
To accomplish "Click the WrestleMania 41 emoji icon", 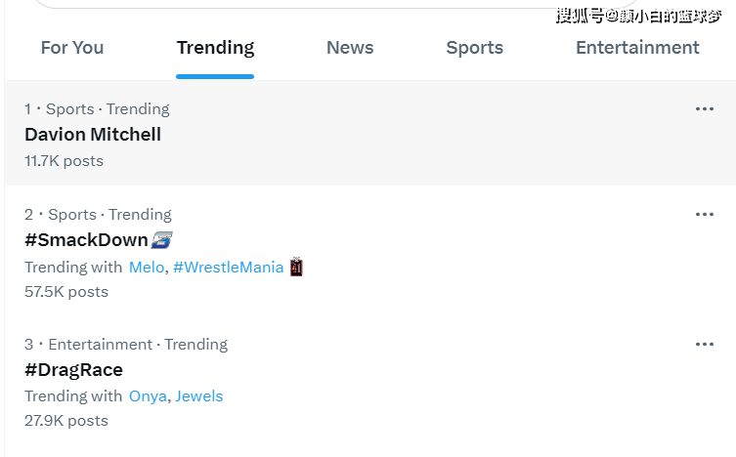I will [x=296, y=267].
